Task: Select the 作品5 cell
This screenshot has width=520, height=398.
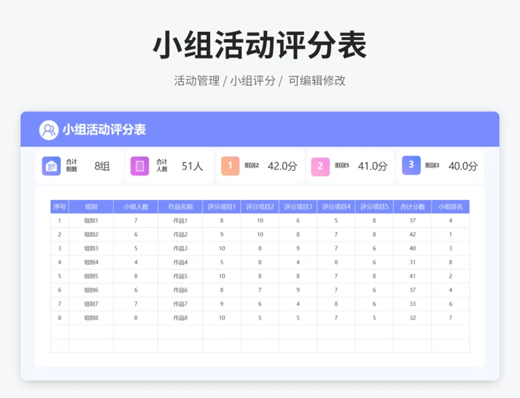Action: (181, 277)
